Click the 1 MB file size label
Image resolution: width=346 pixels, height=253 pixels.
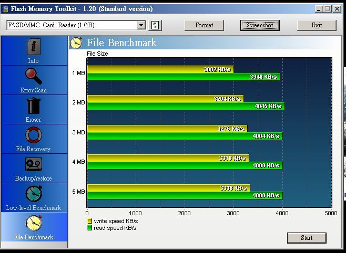78,73
